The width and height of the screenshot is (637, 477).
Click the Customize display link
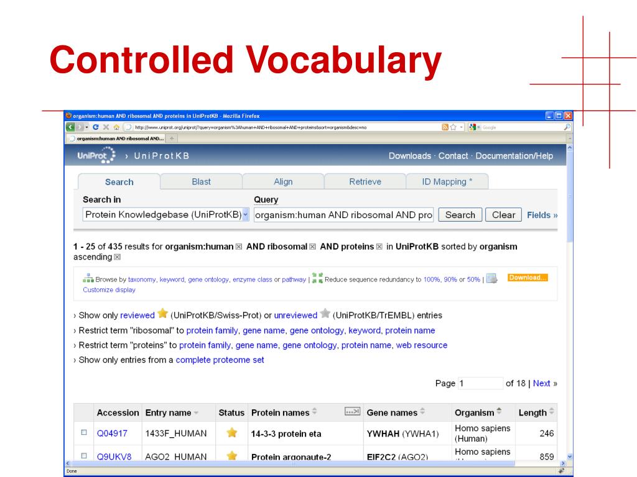(109, 289)
